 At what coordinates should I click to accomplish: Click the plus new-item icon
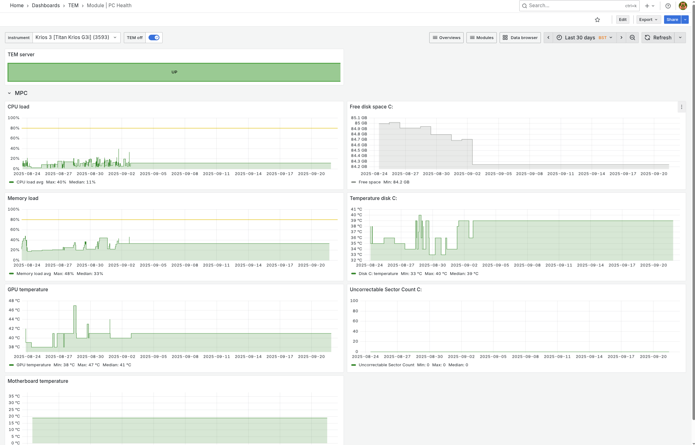tap(649, 6)
